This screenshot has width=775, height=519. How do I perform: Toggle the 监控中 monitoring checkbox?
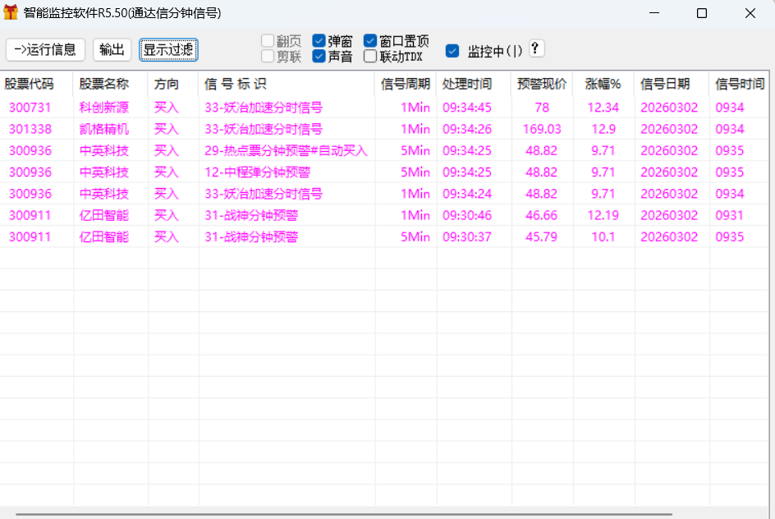(452, 50)
